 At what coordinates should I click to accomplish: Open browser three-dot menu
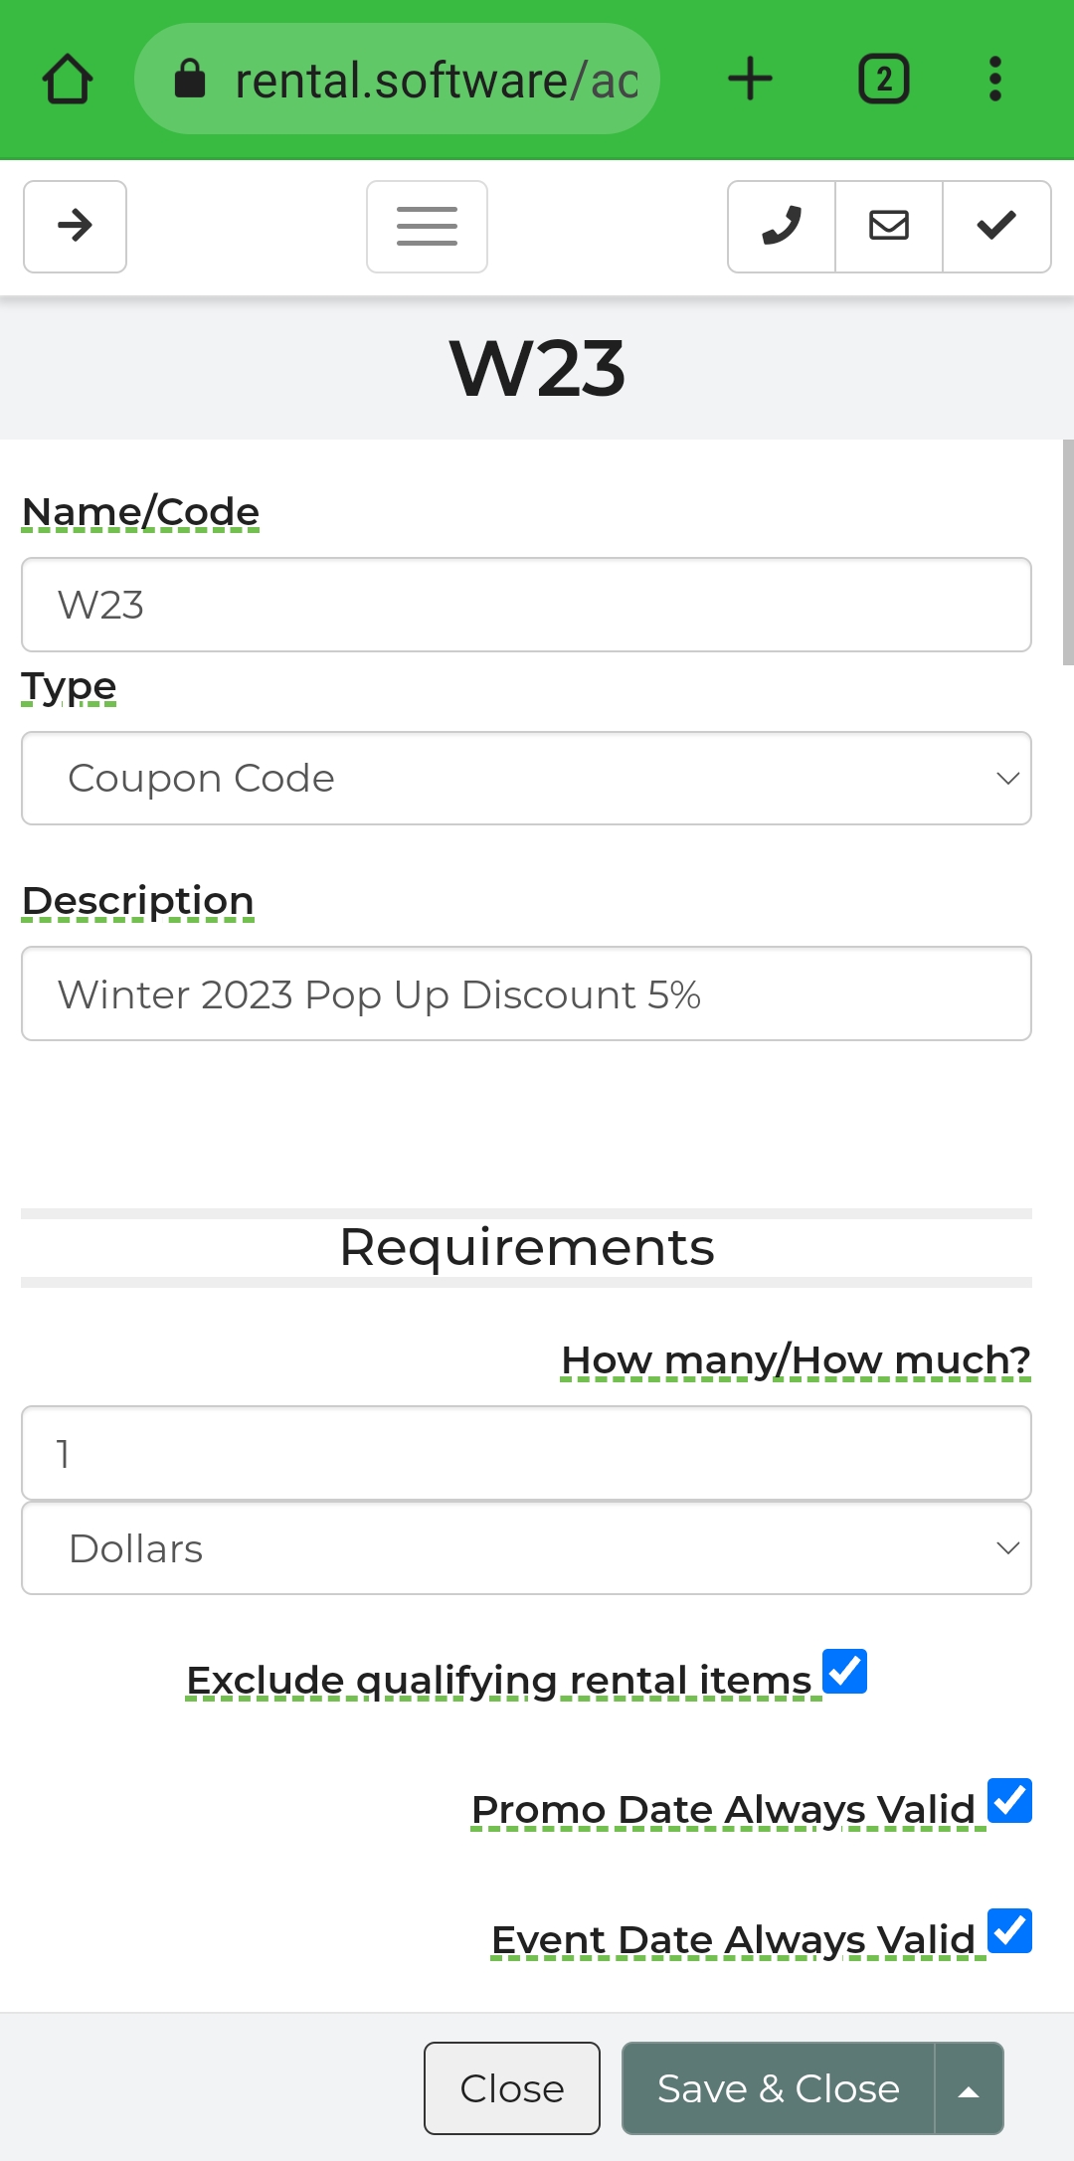tap(994, 80)
